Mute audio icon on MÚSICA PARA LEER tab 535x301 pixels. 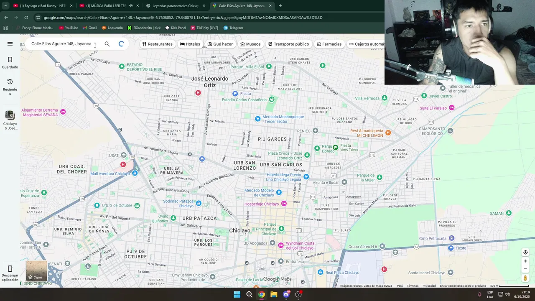click(x=131, y=5)
